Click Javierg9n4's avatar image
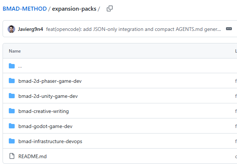Viewport: 237px width, 167px height. (11, 29)
